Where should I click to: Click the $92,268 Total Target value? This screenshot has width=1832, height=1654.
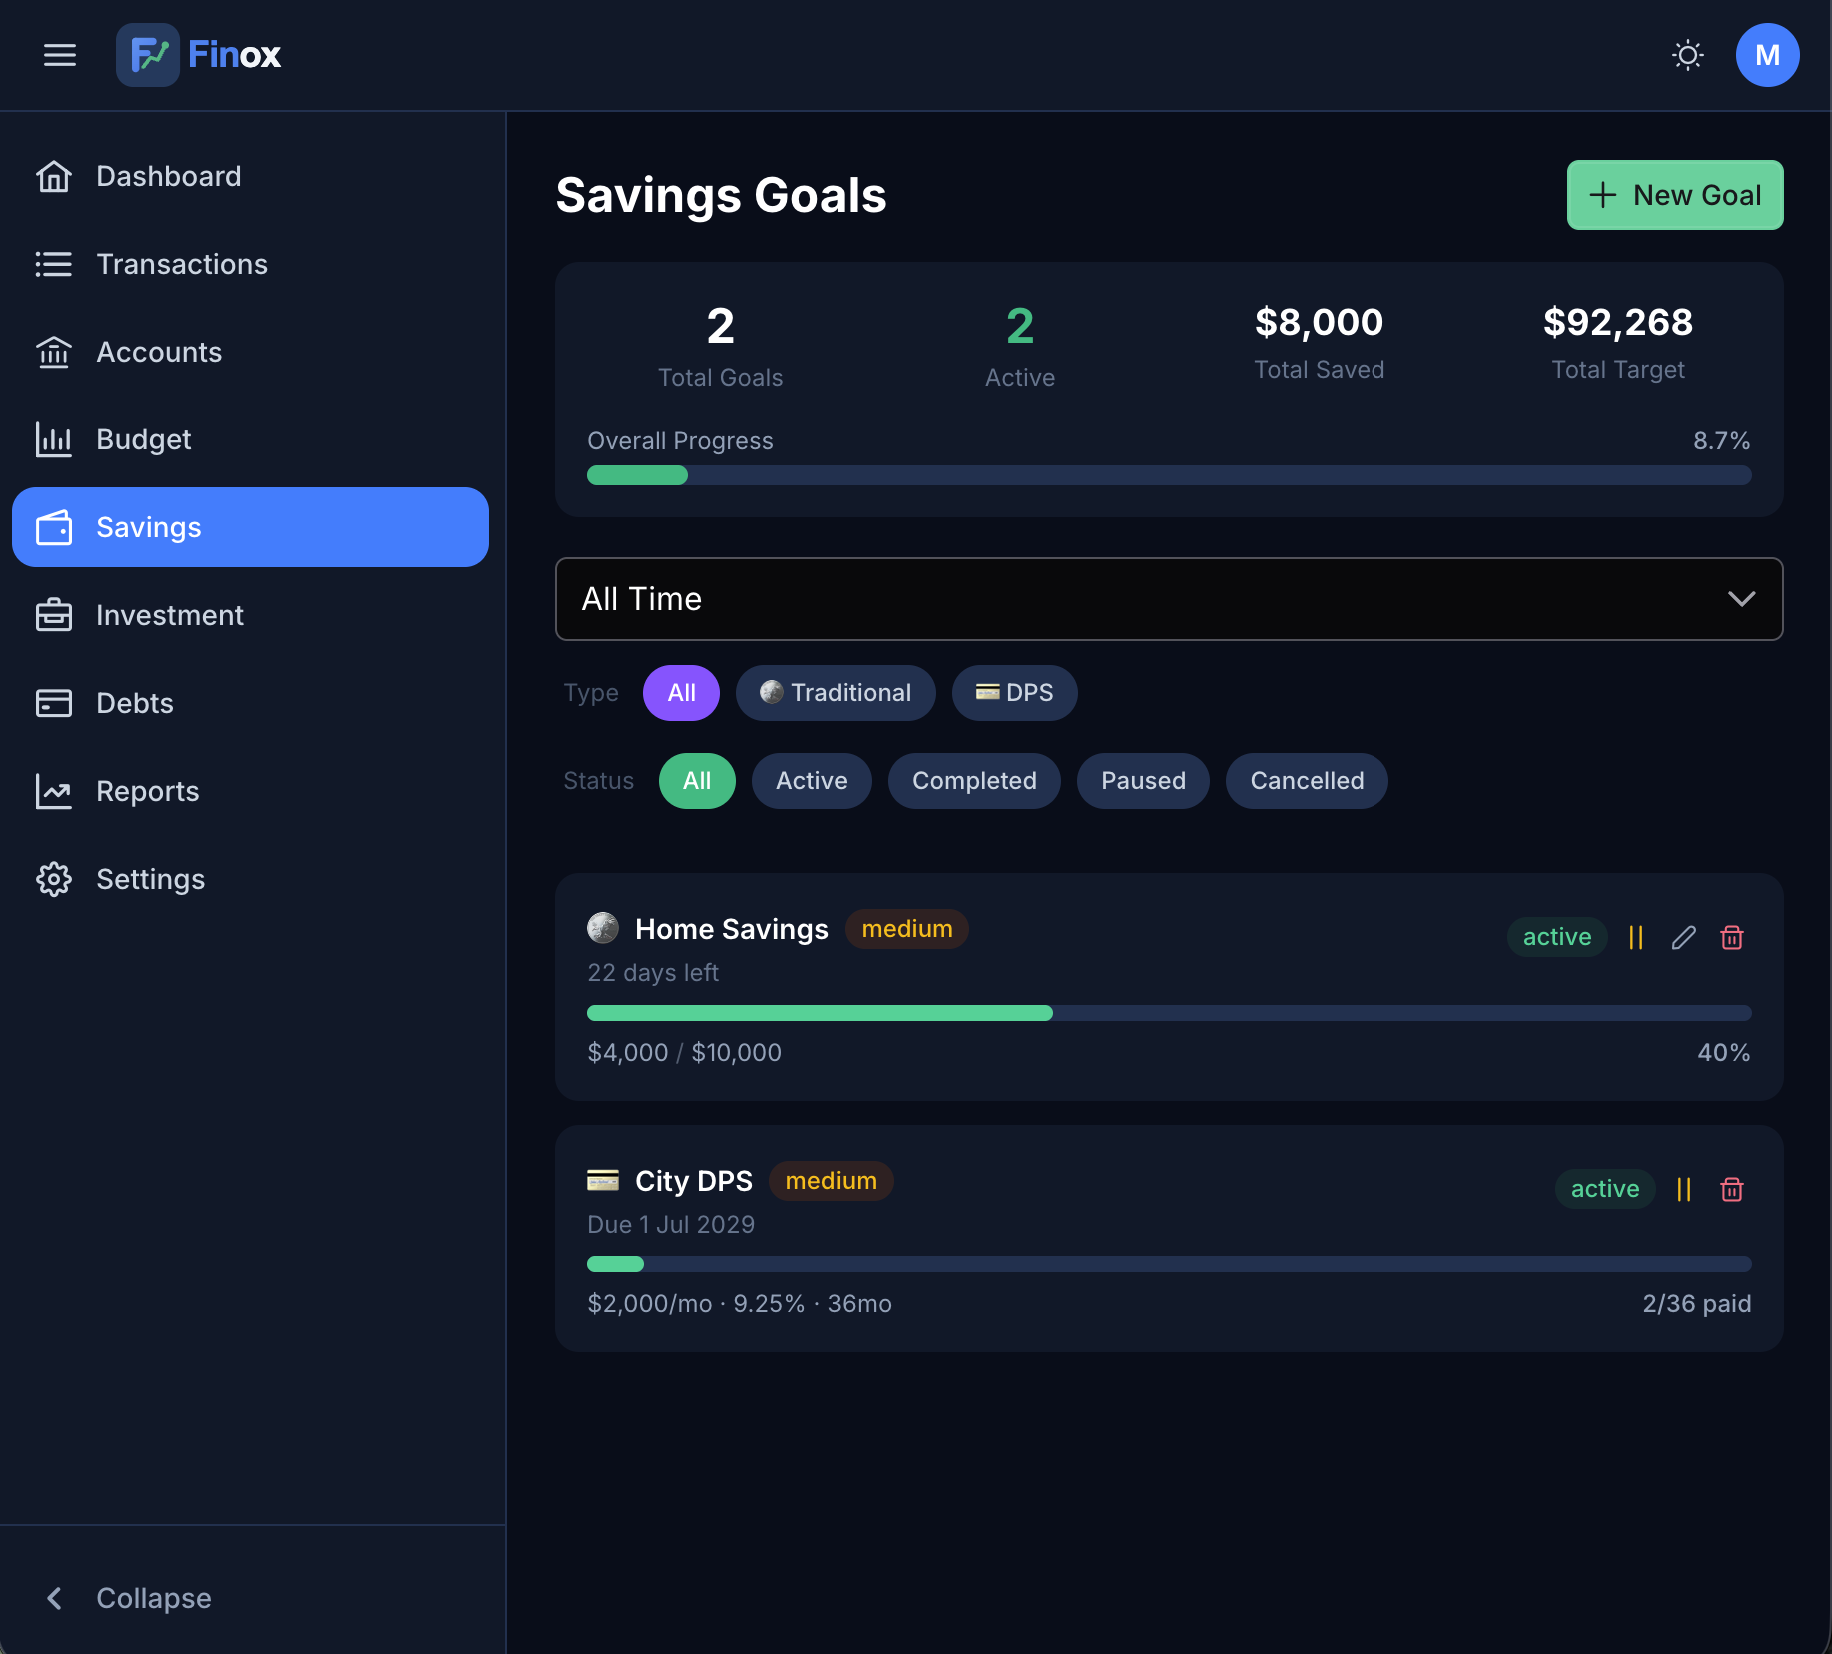[1618, 322]
